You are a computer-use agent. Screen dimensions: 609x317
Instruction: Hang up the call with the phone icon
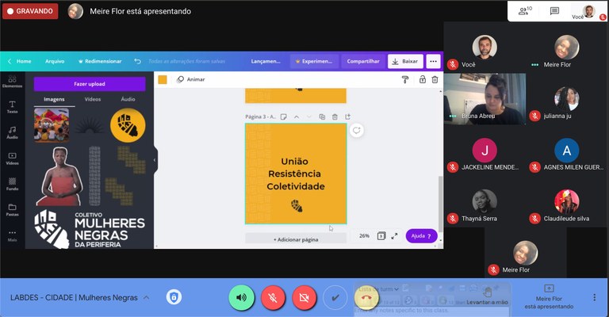pyautogui.click(x=366, y=297)
